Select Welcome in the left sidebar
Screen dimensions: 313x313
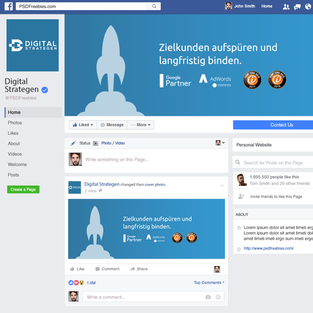click(17, 165)
